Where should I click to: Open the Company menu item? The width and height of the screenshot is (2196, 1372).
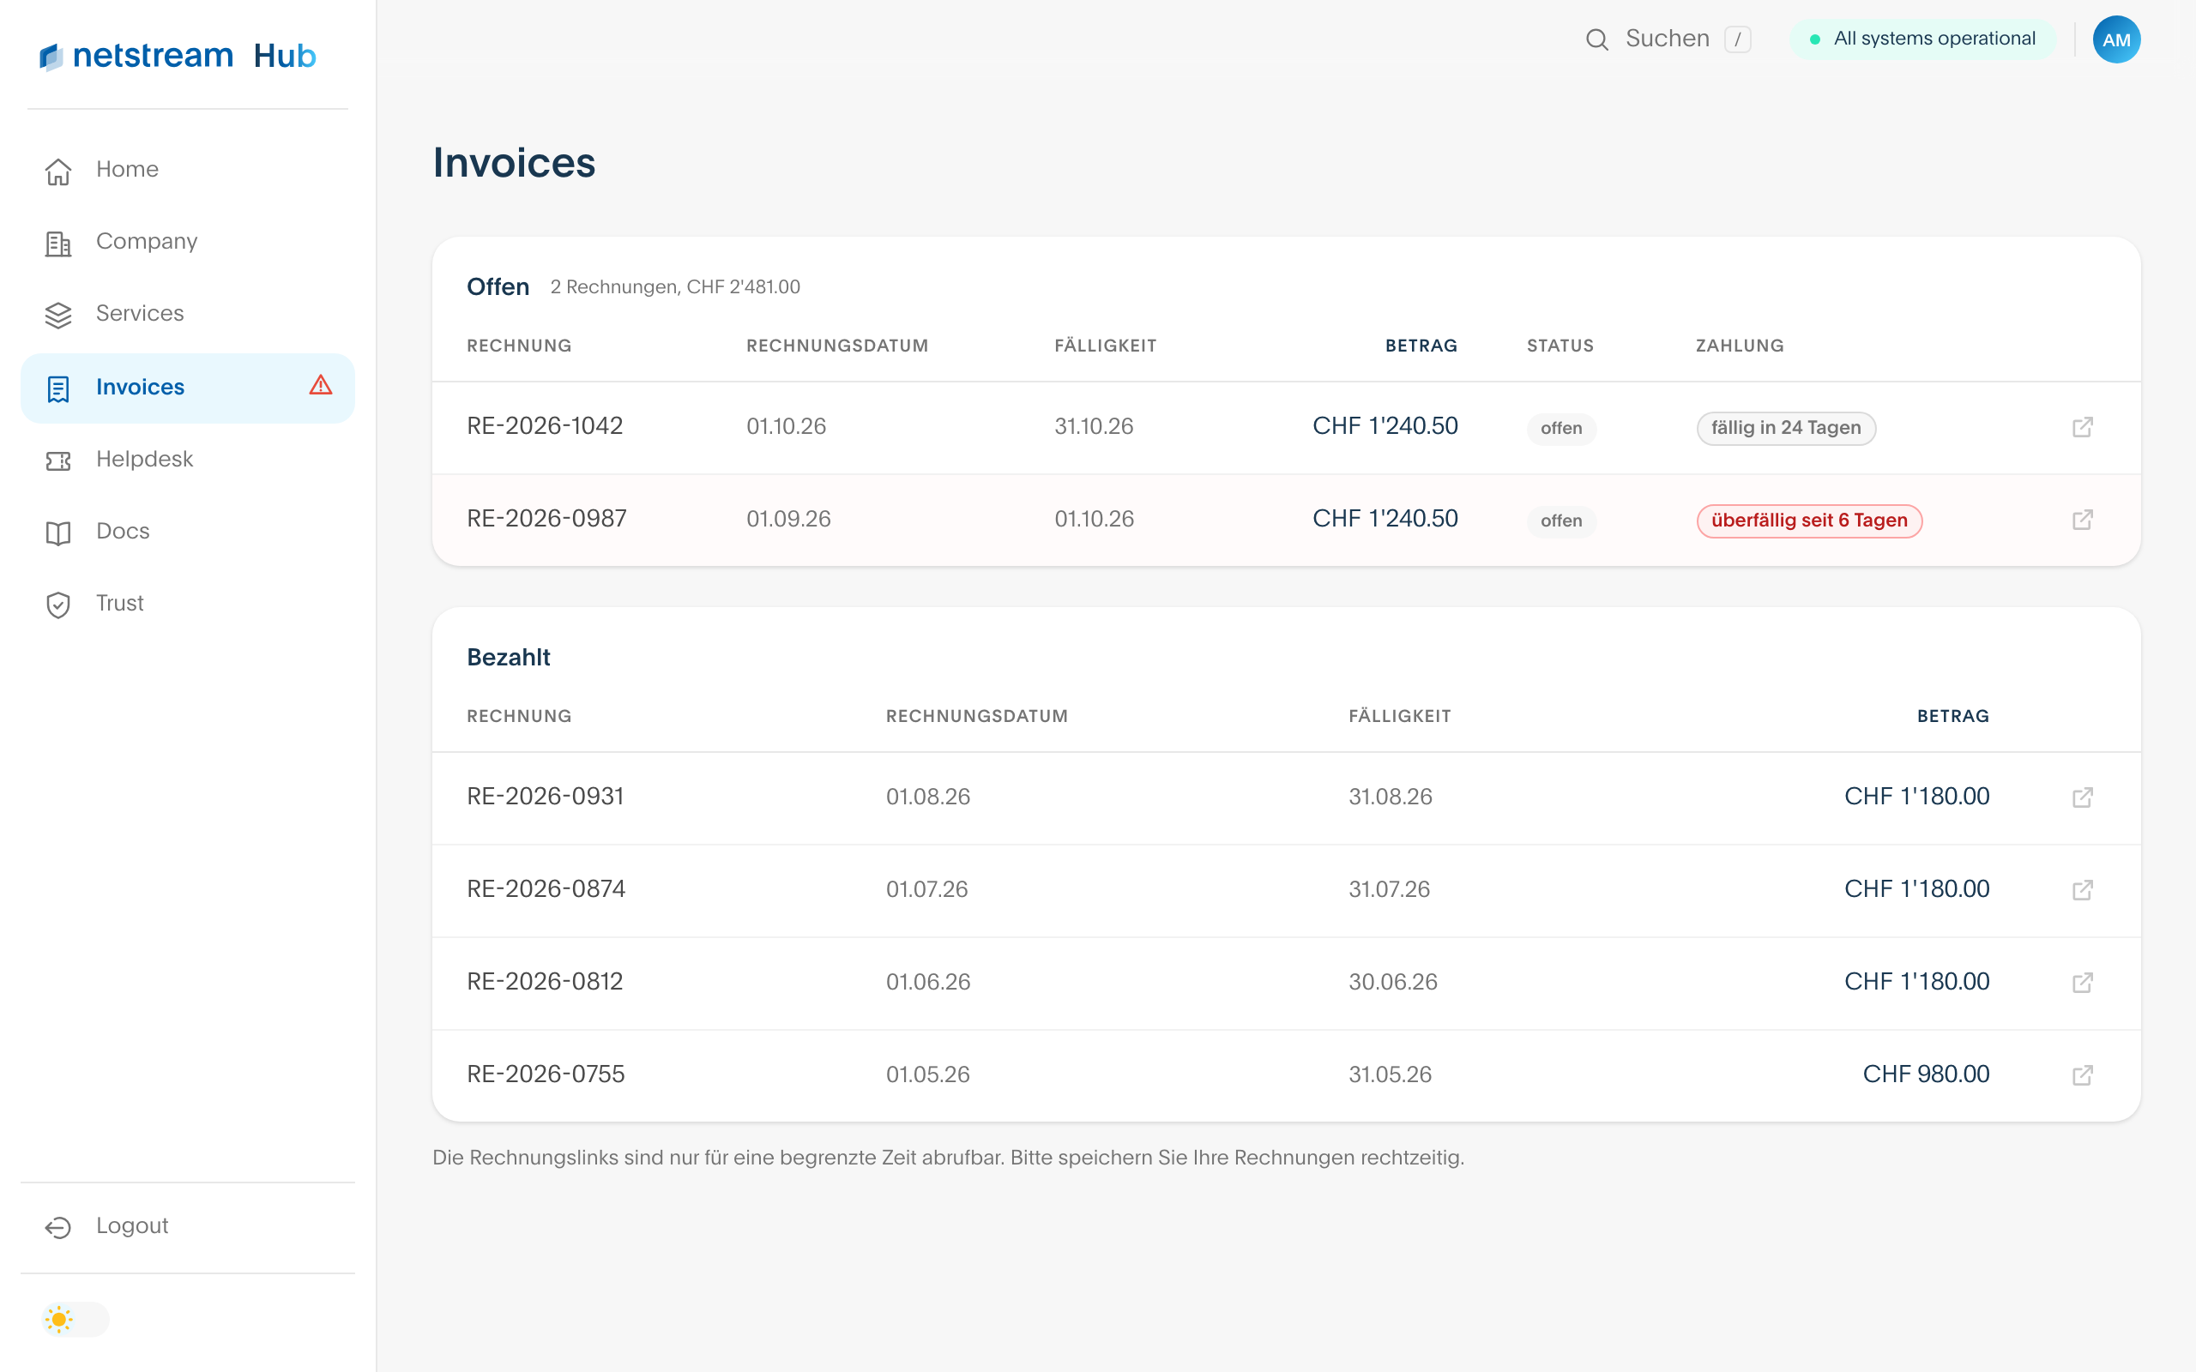(188, 243)
